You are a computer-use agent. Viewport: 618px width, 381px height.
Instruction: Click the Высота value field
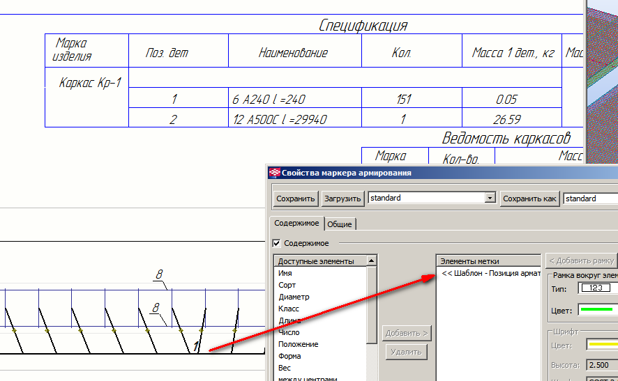(x=601, y=365)
